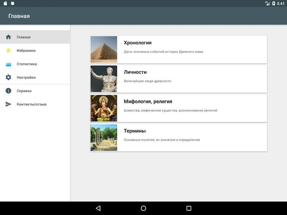The width and height of the screenshot is (287, 215).
Task: Select the Roman statue thumbnail image
Action: pyautogui.click(x=104, y=79)
